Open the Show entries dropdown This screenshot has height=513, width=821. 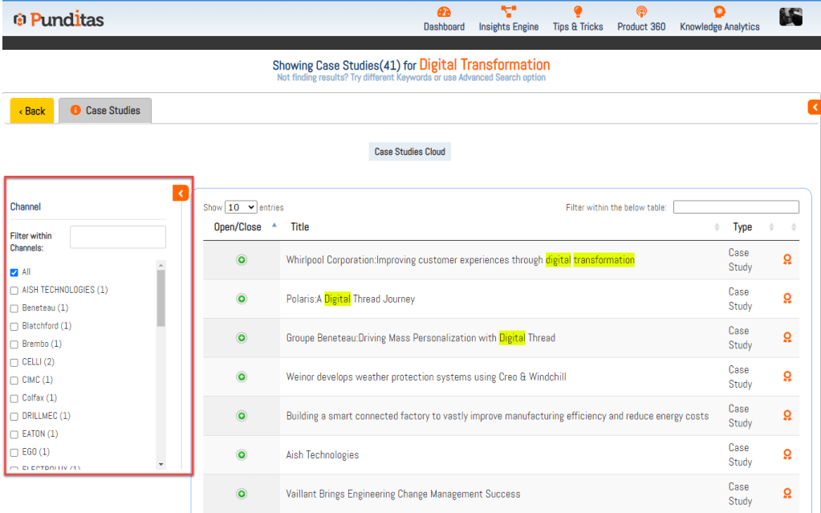click(x=241, y=207)
